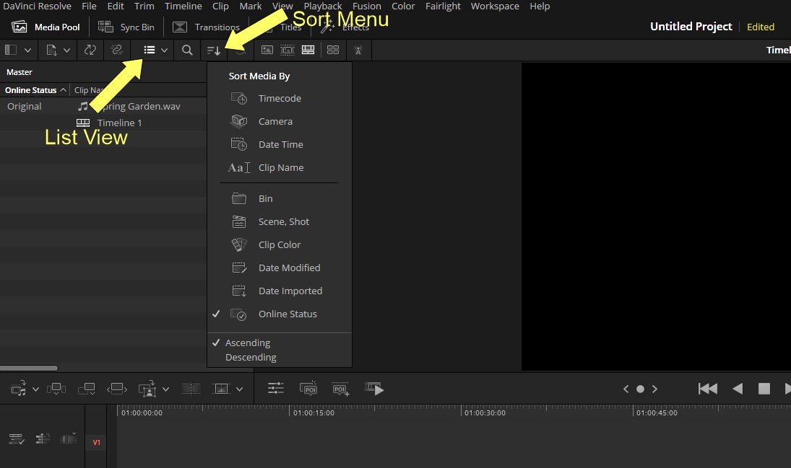791x468 pixels.
Task: Switch viewer to Source Tape mode
Action: coord(288,50)
